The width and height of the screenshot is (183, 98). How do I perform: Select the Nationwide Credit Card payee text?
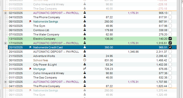point(48,47)
